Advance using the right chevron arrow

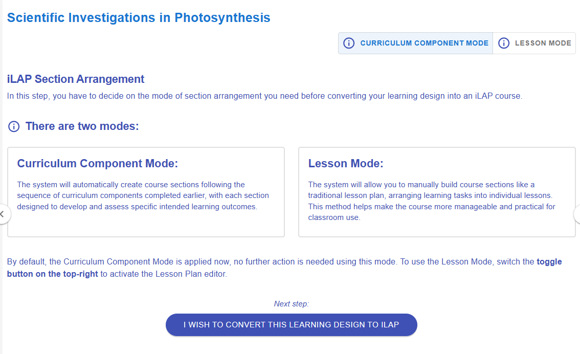point(577,214)
